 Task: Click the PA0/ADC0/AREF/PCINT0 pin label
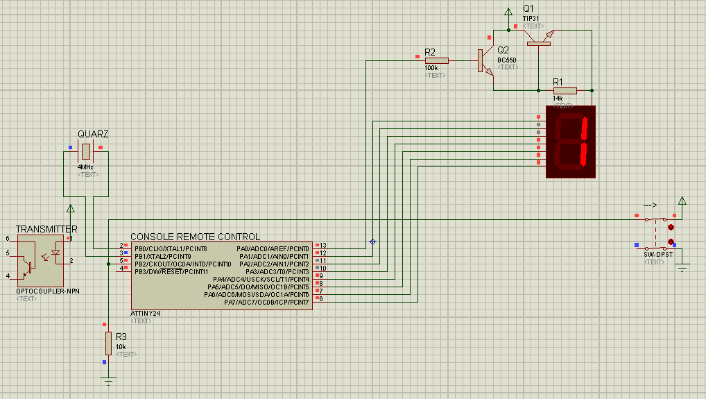[273, 248]
